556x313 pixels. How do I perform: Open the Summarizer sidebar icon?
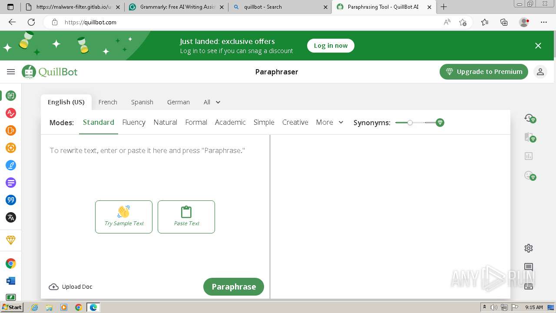tap(11, 183)
